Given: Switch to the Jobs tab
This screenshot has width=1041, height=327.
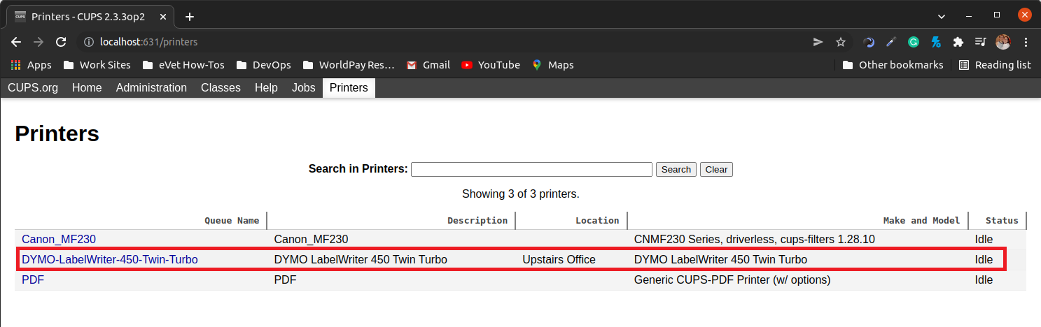Looking at the screenshot, I should [x=304, y=88].
